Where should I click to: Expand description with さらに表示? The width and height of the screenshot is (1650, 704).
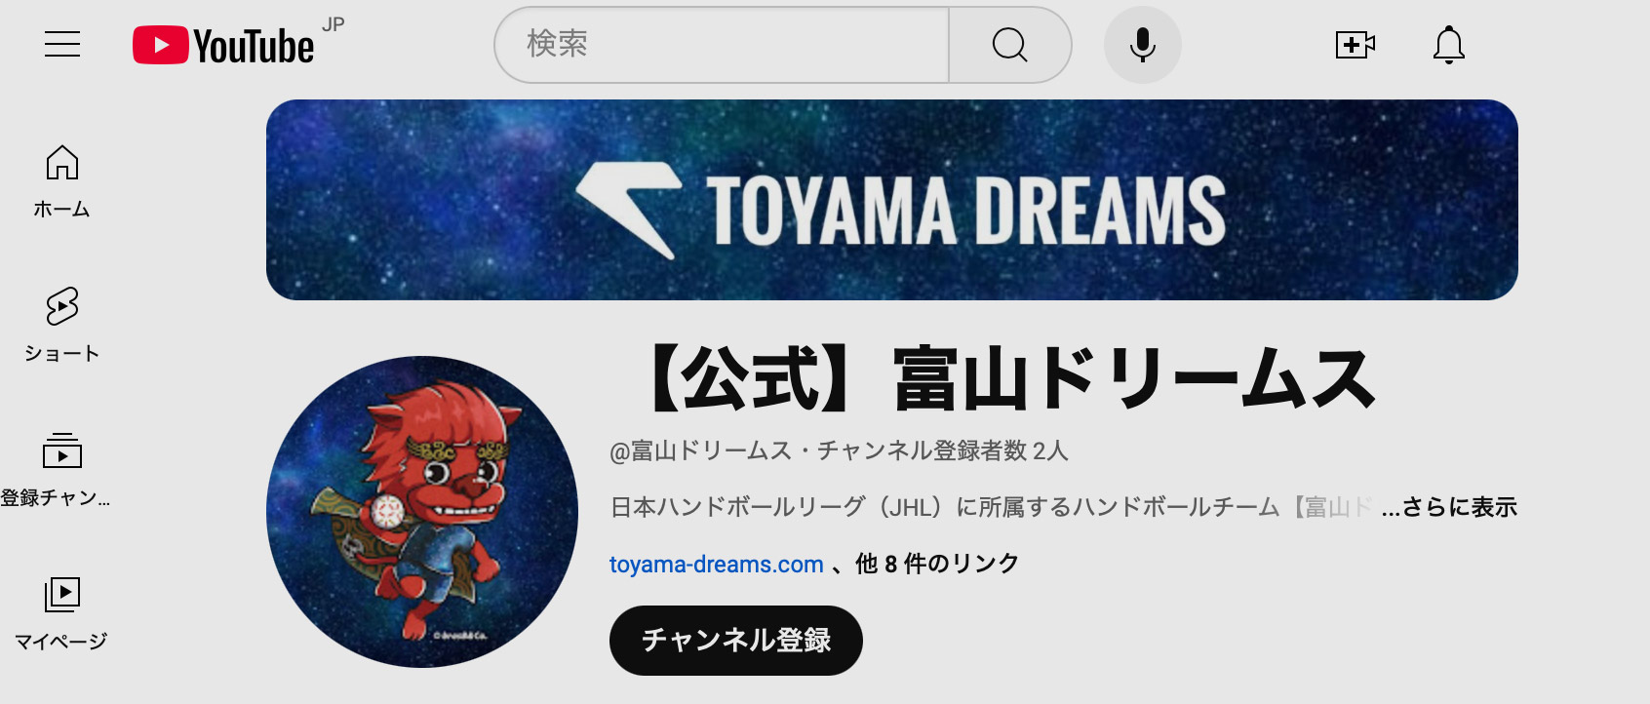(1449, 507)
